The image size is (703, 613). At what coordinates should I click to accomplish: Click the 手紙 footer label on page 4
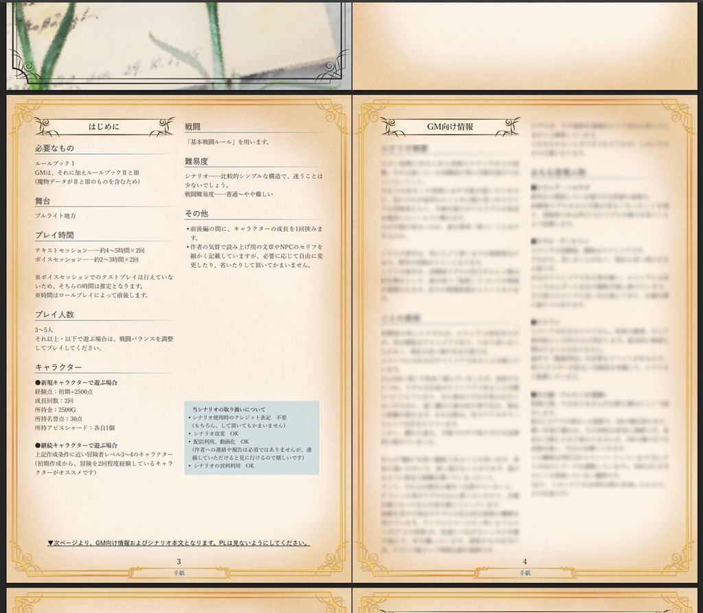point(525,573)
